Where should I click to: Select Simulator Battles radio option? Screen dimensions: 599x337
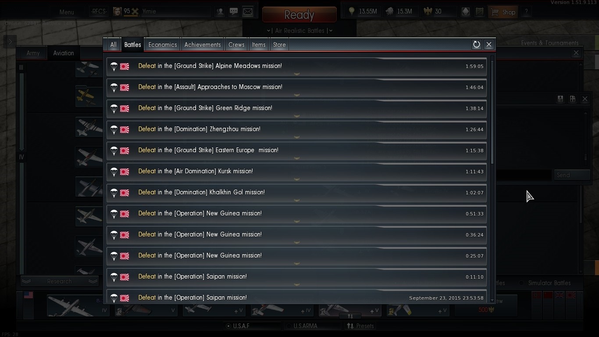click(x=522, y=283)
